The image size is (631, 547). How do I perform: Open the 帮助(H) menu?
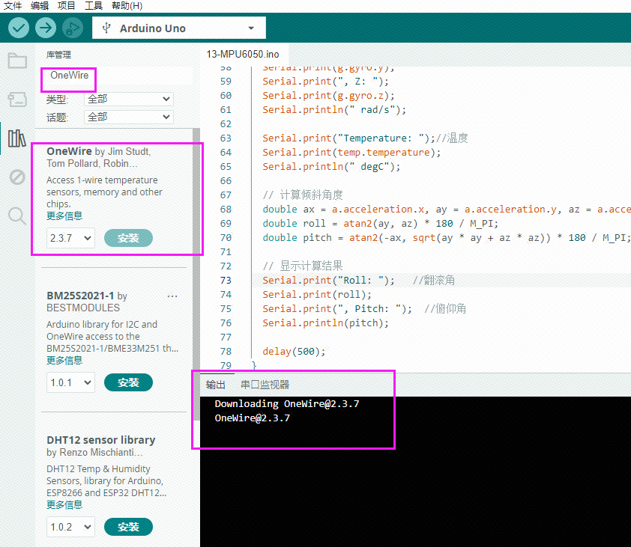tap(127, 6)
